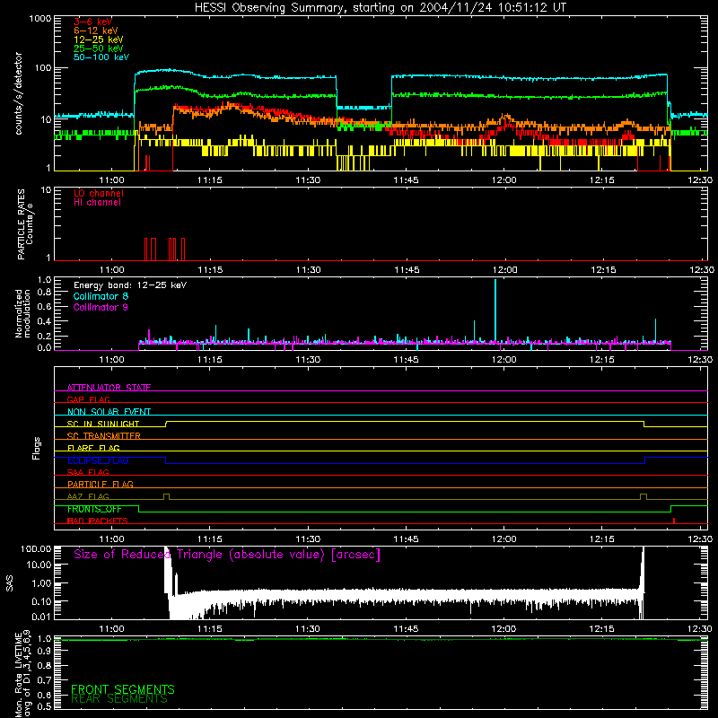Select the SC IN SUNLIGHT flag label
This screenshot has width=718, height=718.
pos(103,424)
